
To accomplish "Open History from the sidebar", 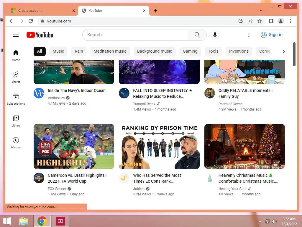I will coord(16,143).
